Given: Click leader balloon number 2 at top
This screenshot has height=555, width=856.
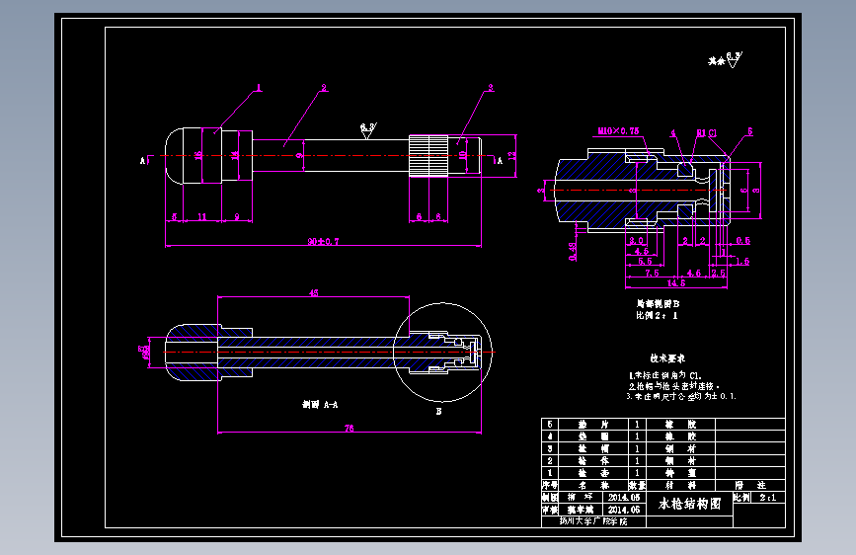Looking at the screenshot, I should 324,88.
